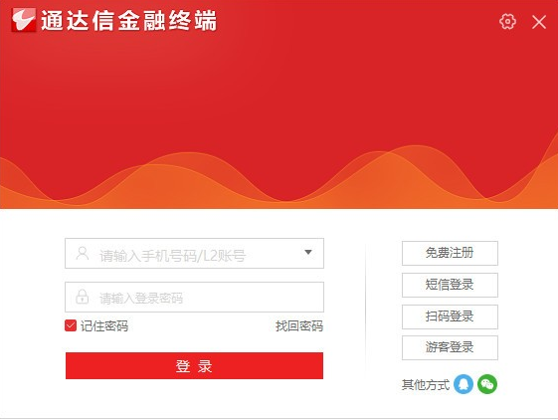This screenshot has width=558, height=420.
Task: Focus the 请输入登录密码 password field
Action: point(194,298)
